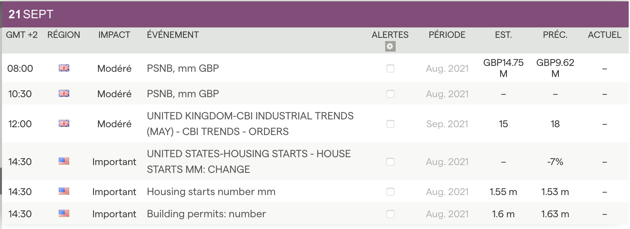Click UK flag on 10:30 PSNB row
The image size is (630, 229).
coord(64,94)
